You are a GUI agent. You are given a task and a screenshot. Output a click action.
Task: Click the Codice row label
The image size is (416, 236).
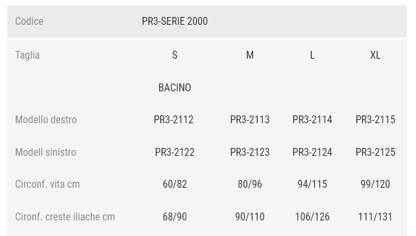[29, 22]
